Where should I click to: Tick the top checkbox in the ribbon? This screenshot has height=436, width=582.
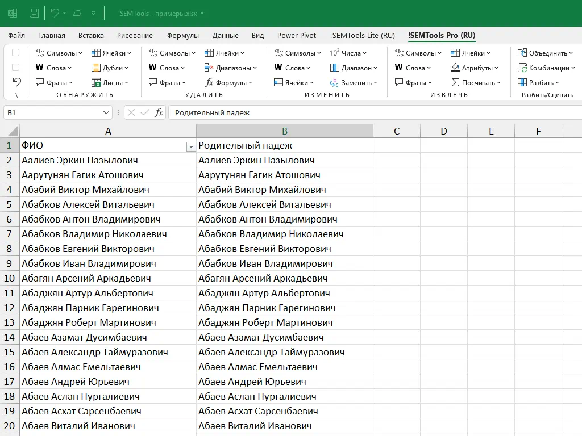[x=15, y=53]
